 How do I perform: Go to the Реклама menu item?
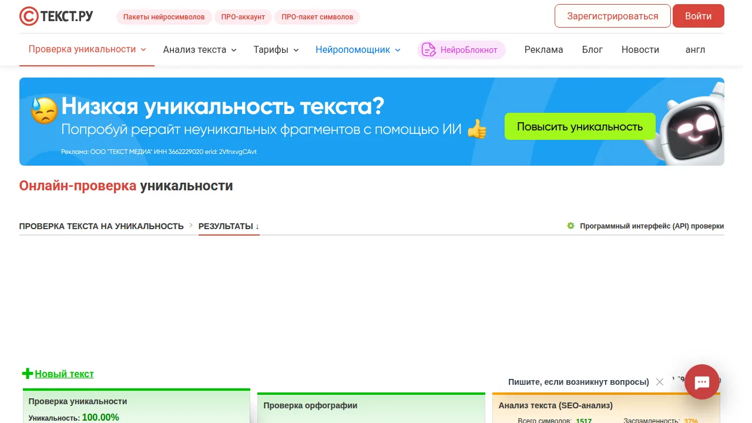click(x=543, y=50)
